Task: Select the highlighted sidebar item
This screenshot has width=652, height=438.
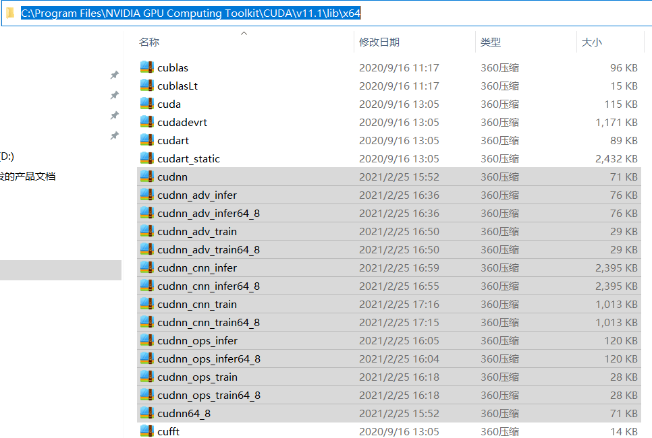Action: click(x=61, y=270)
